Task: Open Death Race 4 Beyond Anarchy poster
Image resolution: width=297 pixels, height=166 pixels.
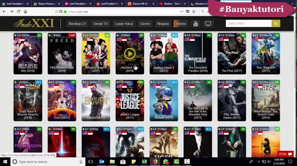Action: (28, 100)
